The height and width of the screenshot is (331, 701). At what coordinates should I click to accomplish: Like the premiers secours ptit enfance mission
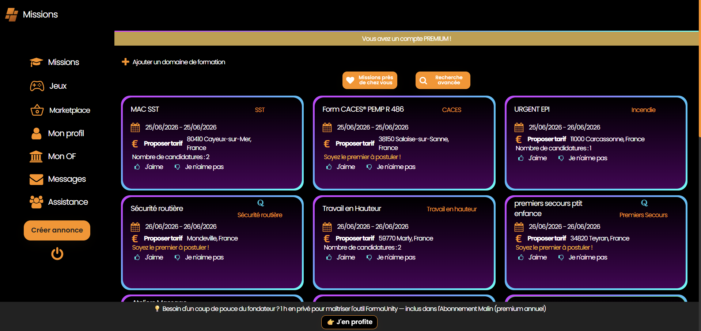(533, 257)
